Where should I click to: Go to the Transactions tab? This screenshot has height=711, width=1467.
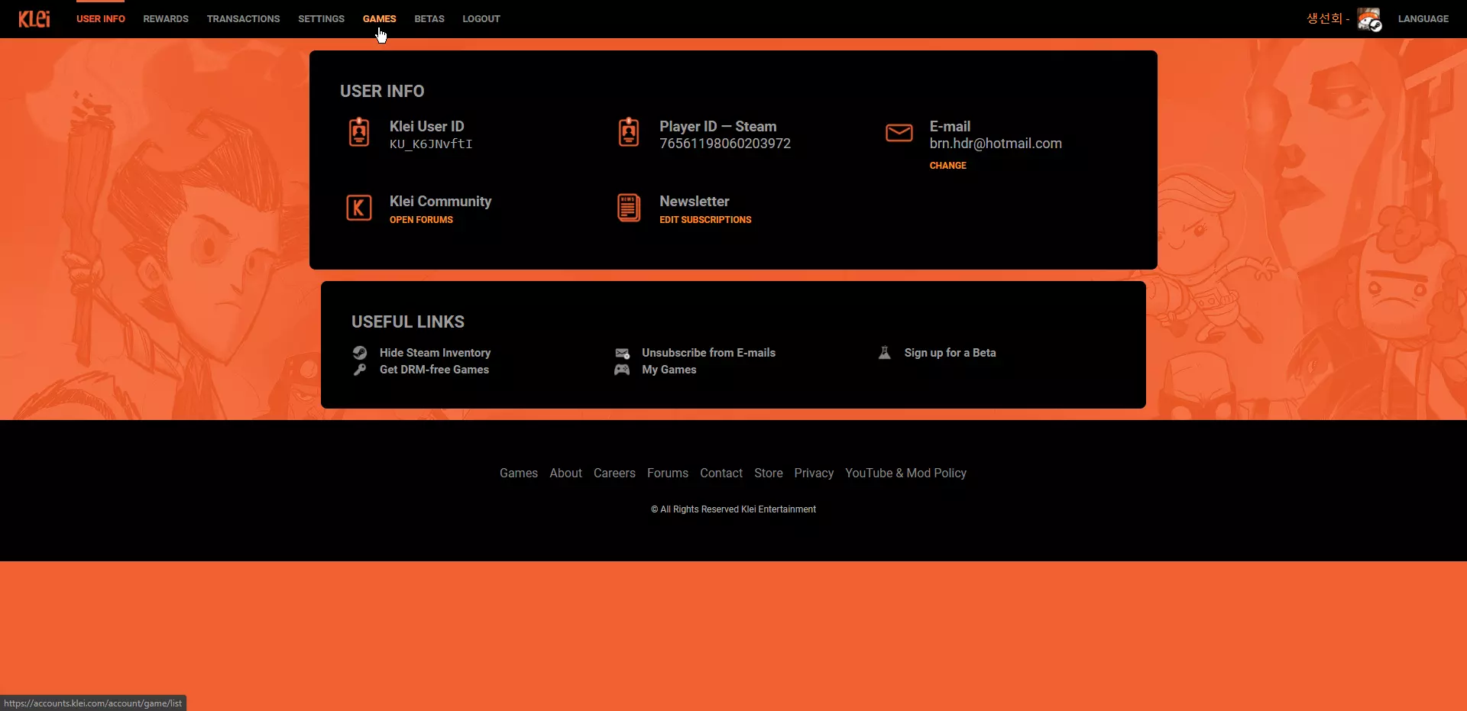click(x=244, y=19)
